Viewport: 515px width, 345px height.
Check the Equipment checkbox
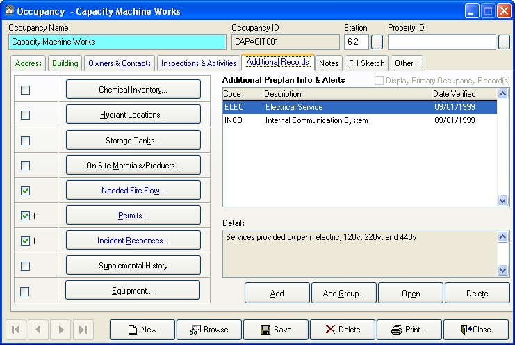[x=26, y=291]
